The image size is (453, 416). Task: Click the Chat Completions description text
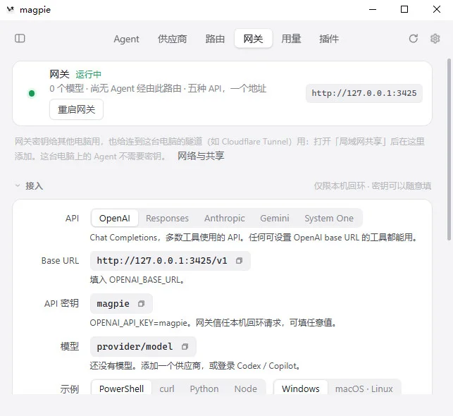click(254, 238)
